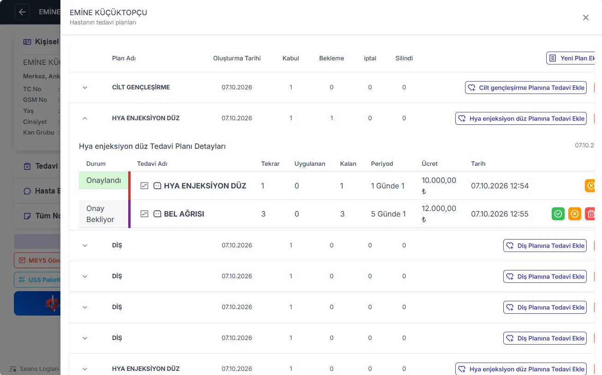Click the Oluşturma Tarihi column header

[237, 59]
